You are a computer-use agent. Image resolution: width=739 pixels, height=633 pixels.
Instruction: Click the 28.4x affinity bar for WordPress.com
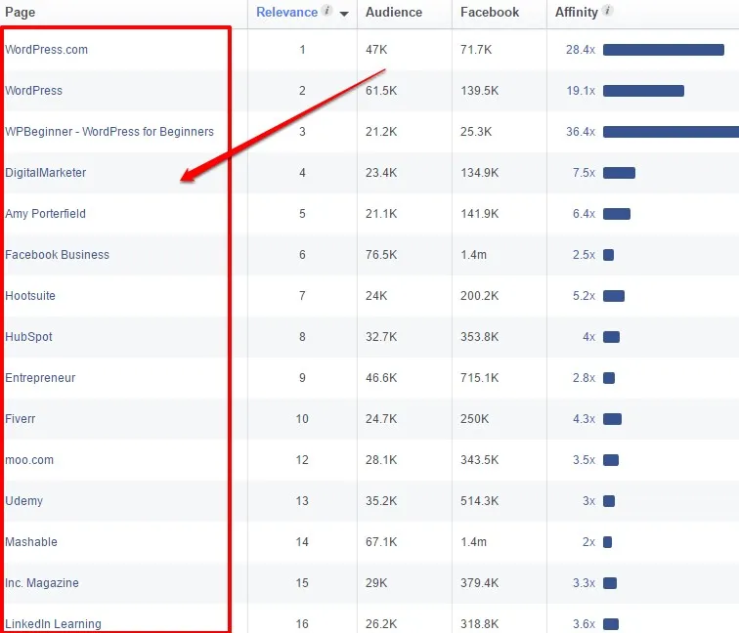[x=663, y=50]
